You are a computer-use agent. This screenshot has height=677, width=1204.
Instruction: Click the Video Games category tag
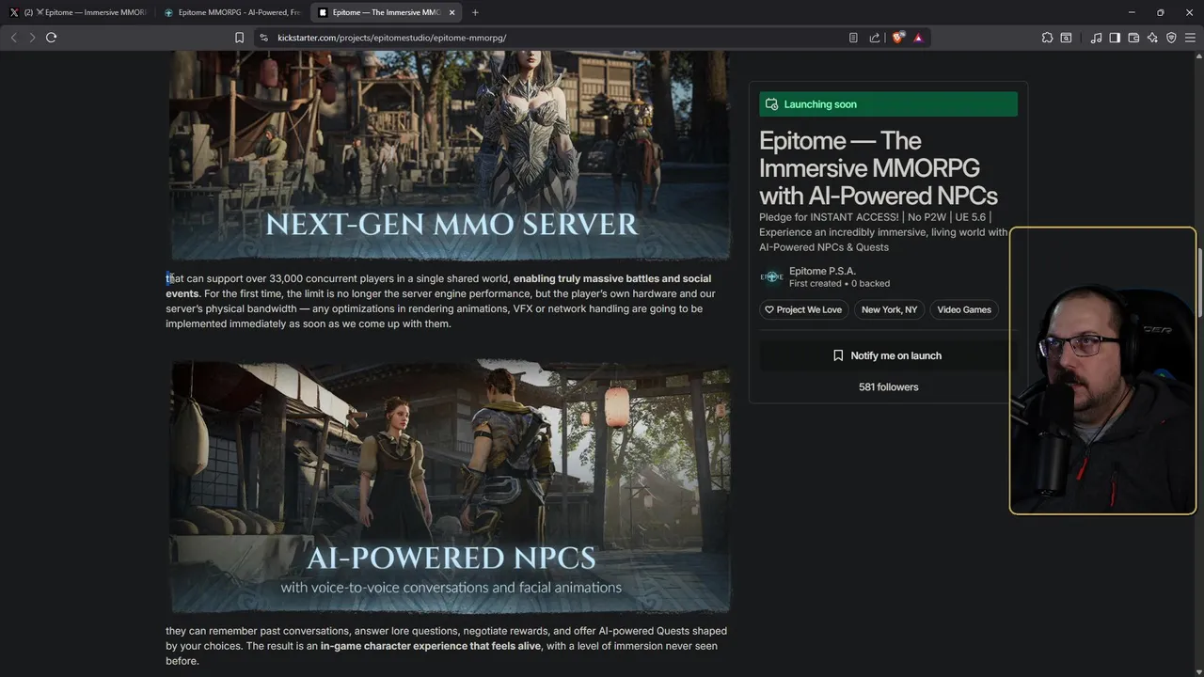click(964, 309)
